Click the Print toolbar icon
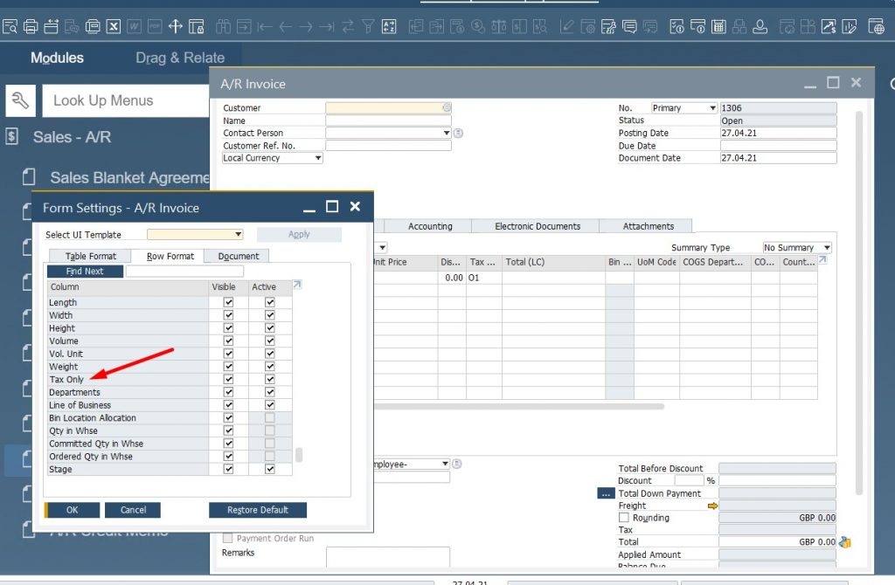The image size is (895, 585). (x=31, y=26)
